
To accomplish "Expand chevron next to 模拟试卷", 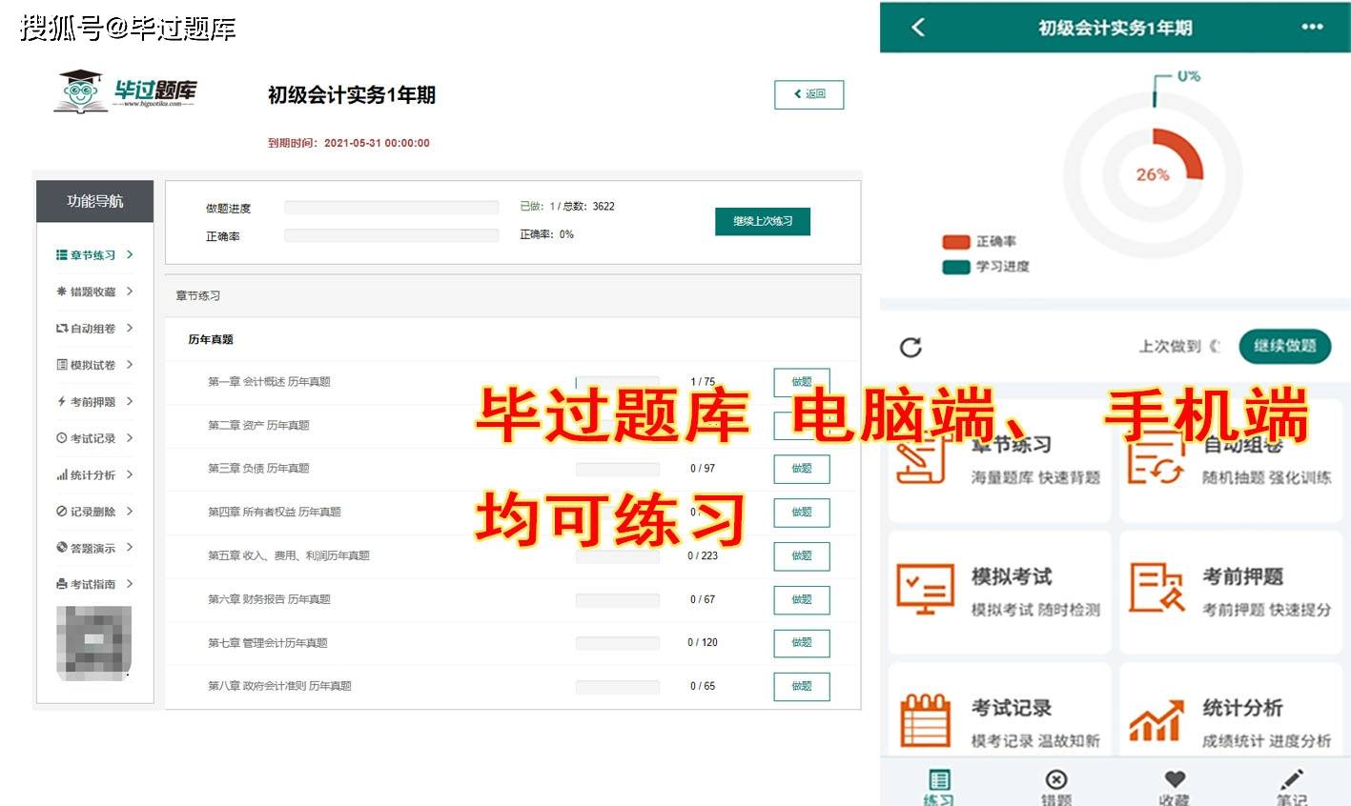I will point(130,365).
